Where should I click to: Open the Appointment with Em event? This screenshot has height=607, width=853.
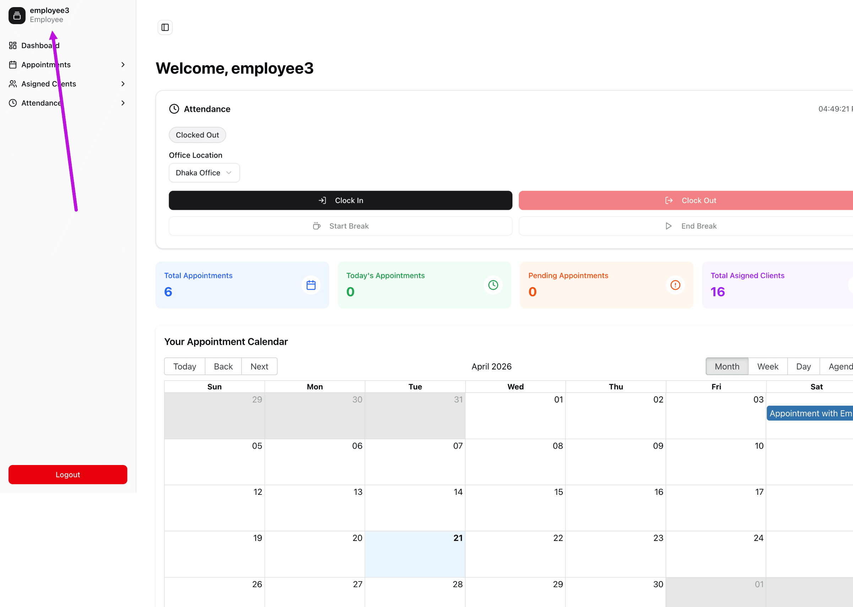[810, 413]
